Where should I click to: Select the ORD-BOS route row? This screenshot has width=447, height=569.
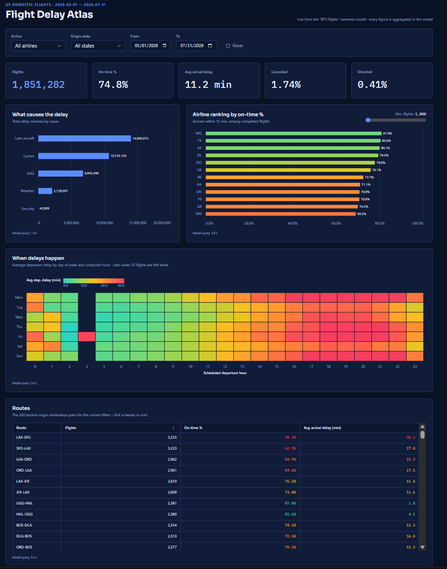pyautogui.click(x=215, y=547)
